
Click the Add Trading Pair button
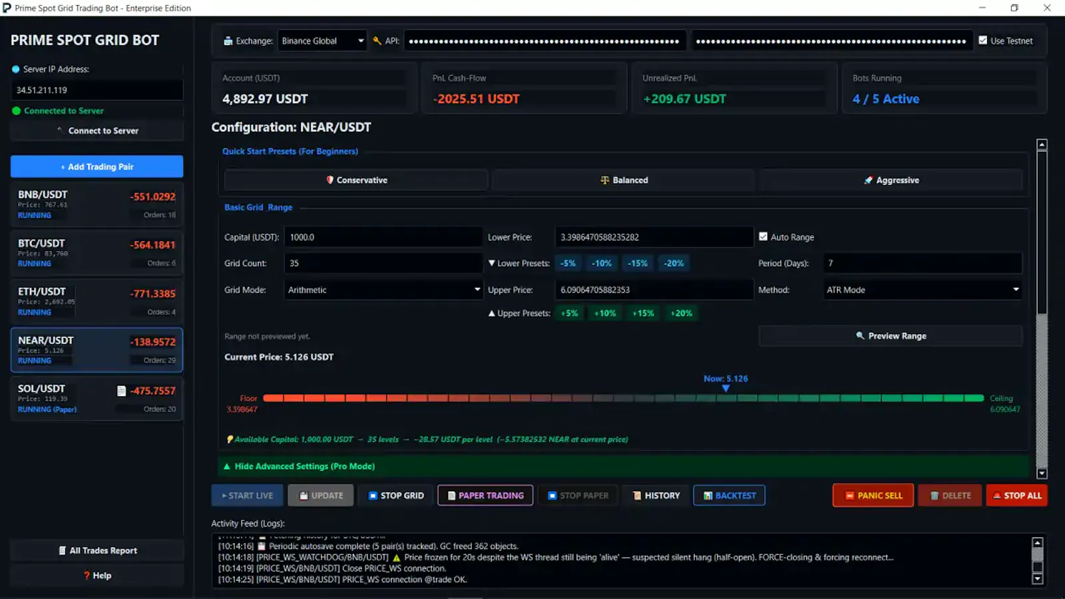(97, 166)
